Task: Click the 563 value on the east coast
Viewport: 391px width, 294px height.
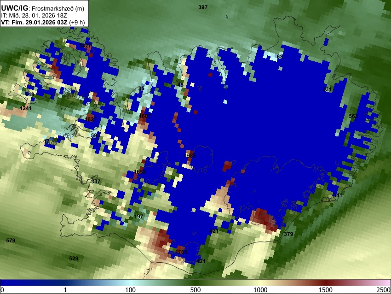Action: click(353, 116)
